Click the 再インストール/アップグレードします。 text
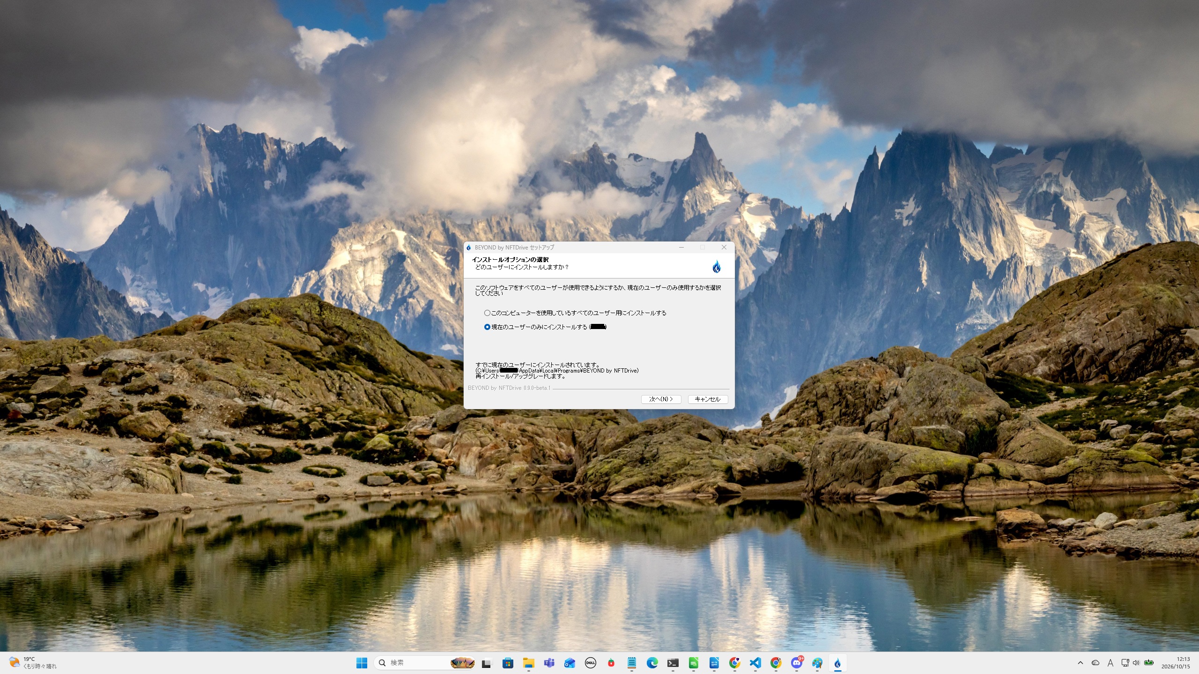The image size is (1199, 674). click(521, 376)
